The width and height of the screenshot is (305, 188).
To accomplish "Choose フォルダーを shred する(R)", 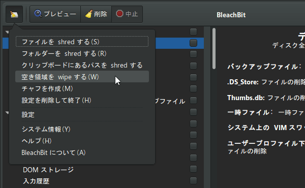I will pyautogui.click(x=82, y=53).
